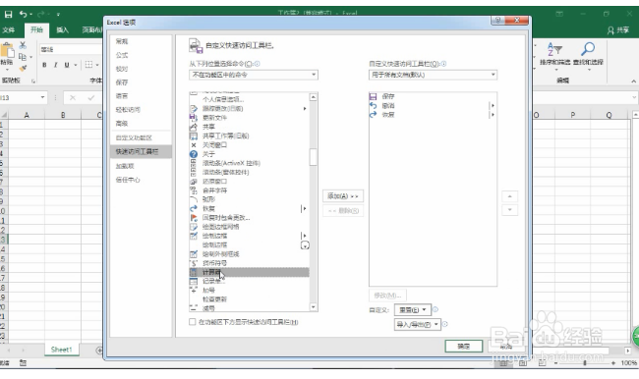Viewport: 639px width, 379px height.
Task: Click the 100% zoom level
Action: 629,362
